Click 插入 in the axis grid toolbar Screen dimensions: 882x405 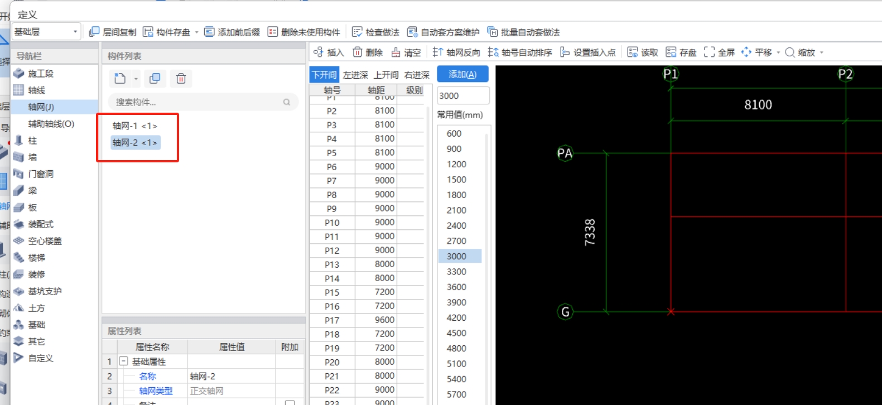329,52
